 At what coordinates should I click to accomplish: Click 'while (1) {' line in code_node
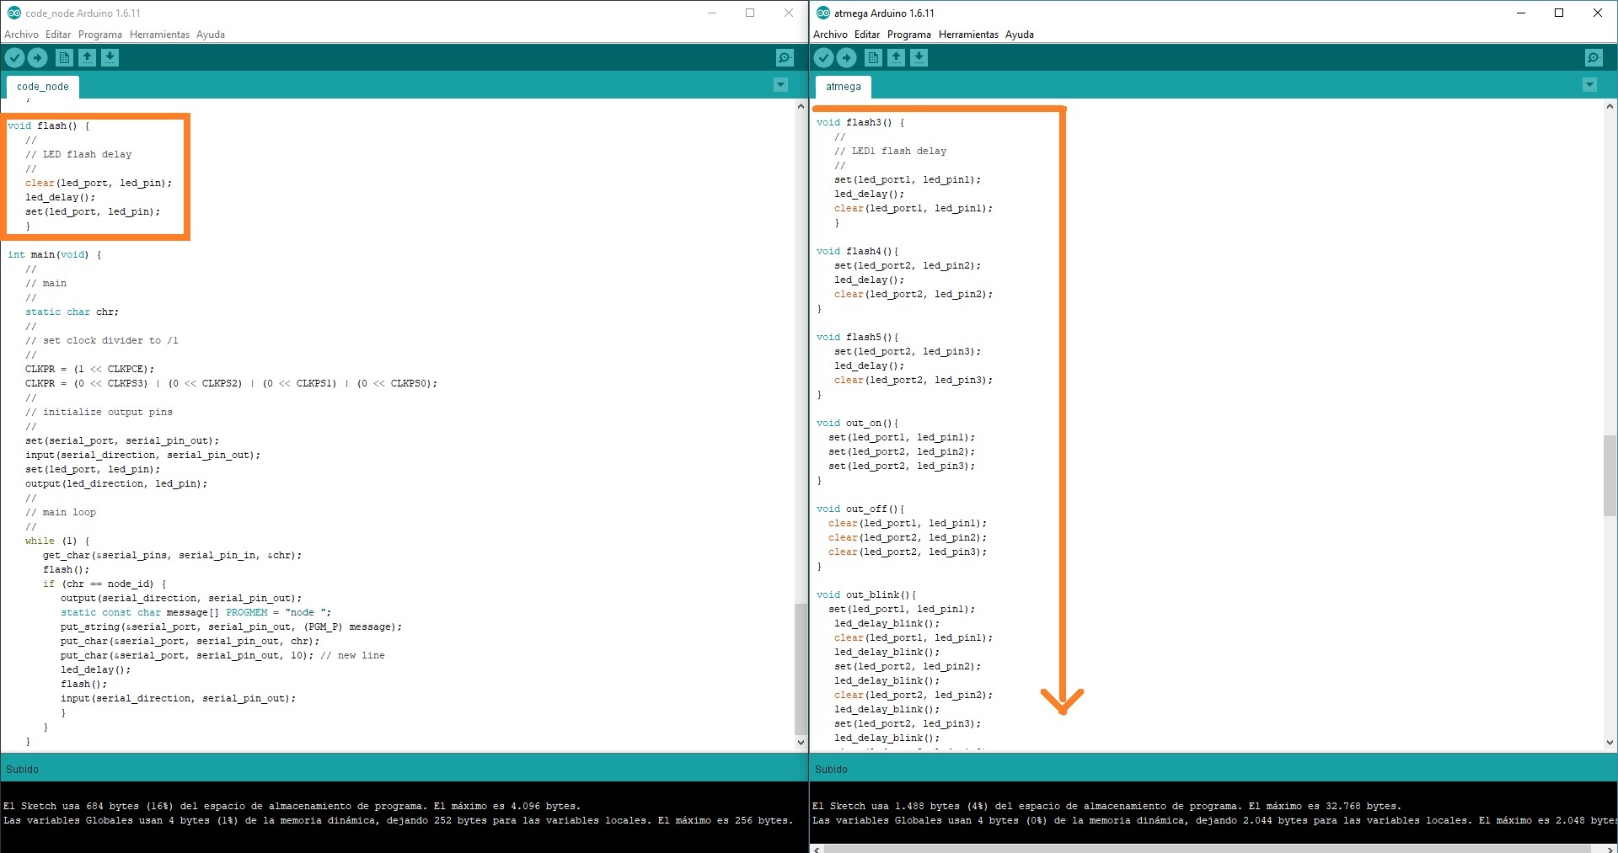point(57,541)
